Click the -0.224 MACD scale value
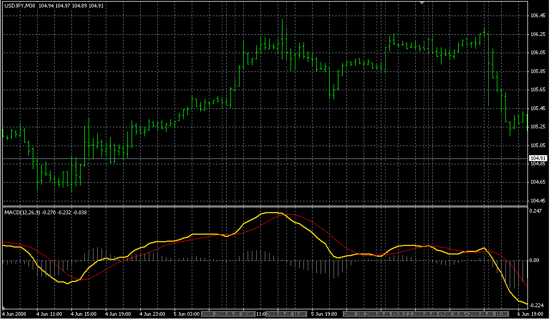This screenshot has height=319, width=550. (537, 305)
